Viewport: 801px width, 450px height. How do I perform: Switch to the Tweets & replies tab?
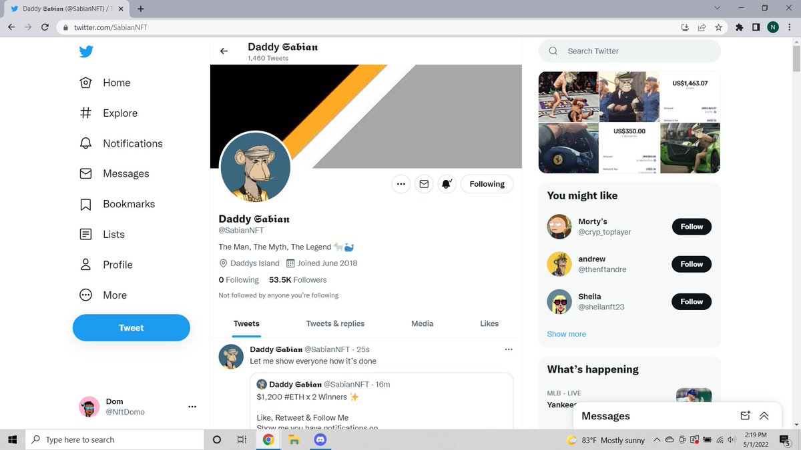[x=335, y=323]
